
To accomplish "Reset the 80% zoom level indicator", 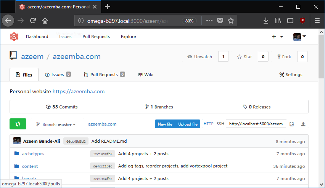I will [189, 21].
